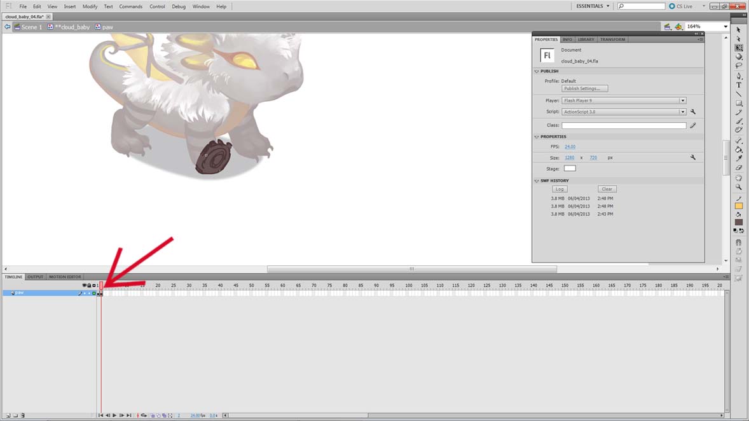Click the Delete layer trash icon

[22, 416]
